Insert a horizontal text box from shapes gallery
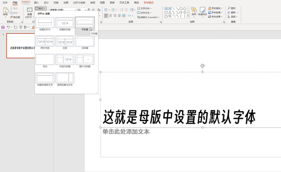 (166, 9)
